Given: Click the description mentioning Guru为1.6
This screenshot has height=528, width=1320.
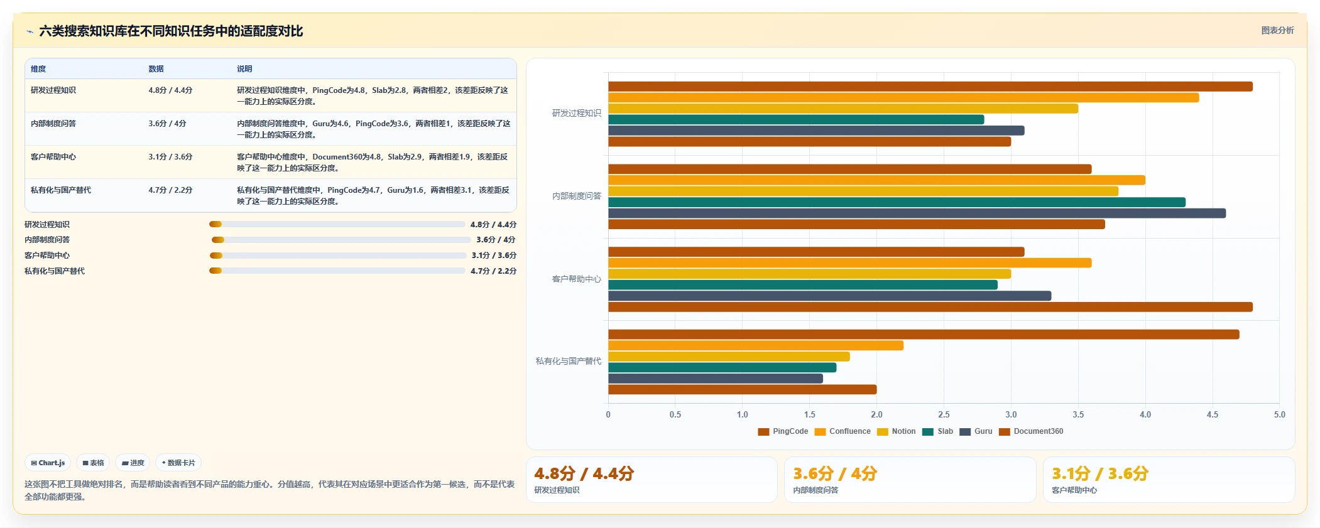Looking at the screenshot, I should click(x=373, y=196).
